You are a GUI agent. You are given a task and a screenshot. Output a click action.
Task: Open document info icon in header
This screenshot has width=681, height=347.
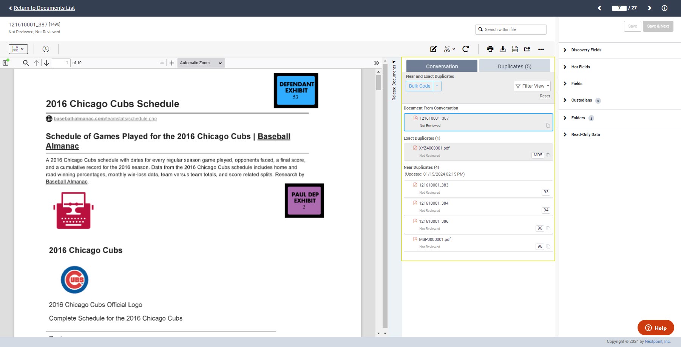(664, 8)
